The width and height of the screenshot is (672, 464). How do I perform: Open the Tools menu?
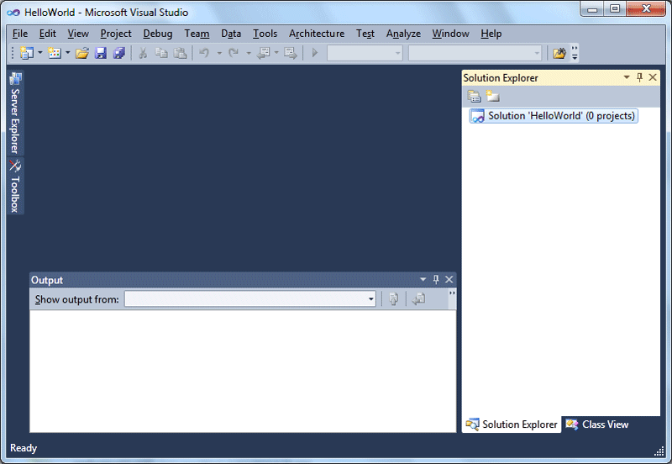[x=265, y=34]
